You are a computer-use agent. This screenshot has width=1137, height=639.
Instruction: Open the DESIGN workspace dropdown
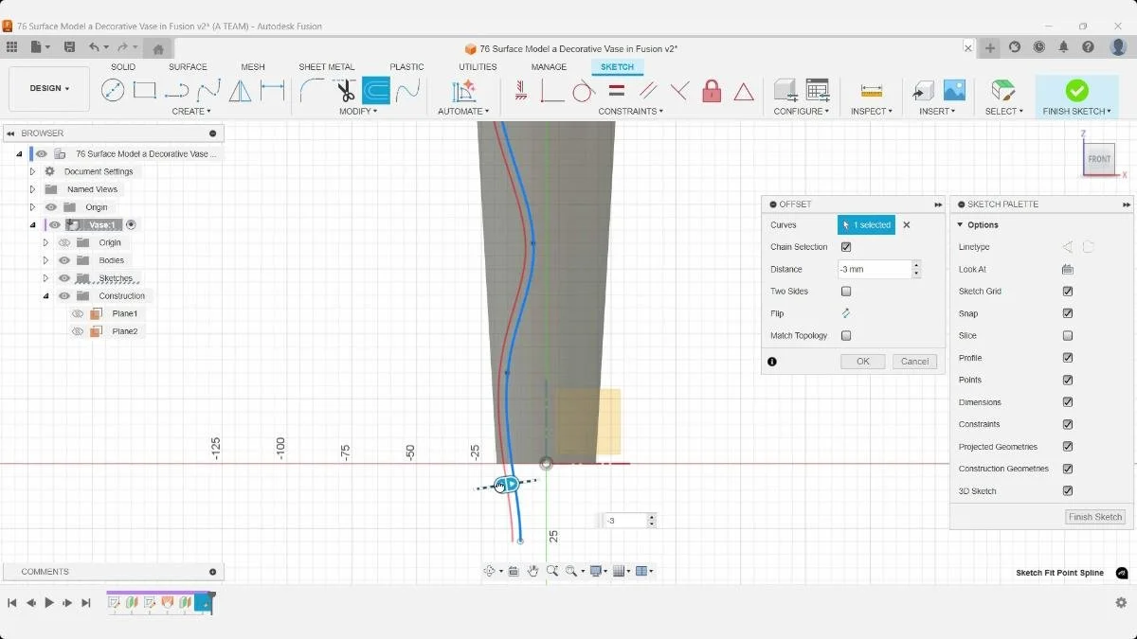pyautogui.click(x=49, y=88)
